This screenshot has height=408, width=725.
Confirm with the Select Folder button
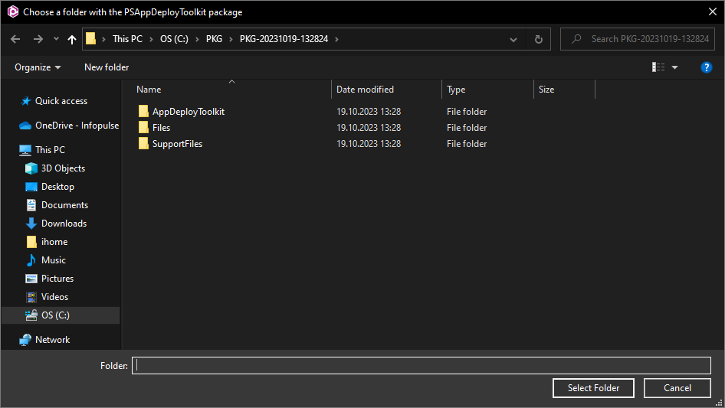(x=593, y=388)
